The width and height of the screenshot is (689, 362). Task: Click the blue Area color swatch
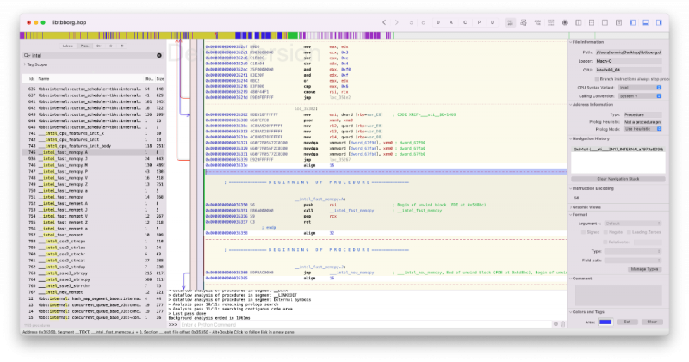(x=606, y=322)
